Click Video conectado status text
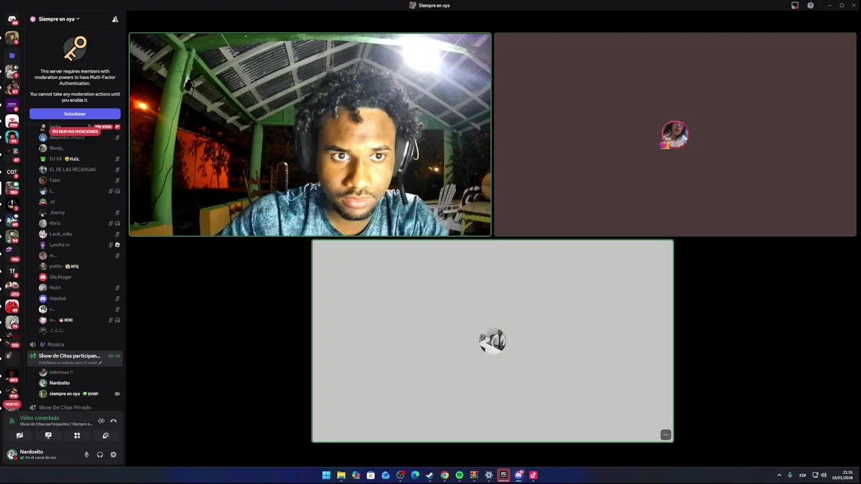The width and height of the screenshot is (861, 484). tap(40, 418)
